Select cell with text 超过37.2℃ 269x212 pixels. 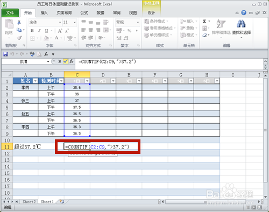[x=25, y=147]
